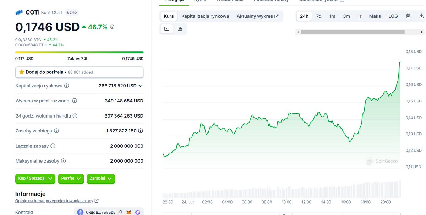Click the horizontal scrollbar above the chart
Screen dimensions: 426x215
[353, 32]
